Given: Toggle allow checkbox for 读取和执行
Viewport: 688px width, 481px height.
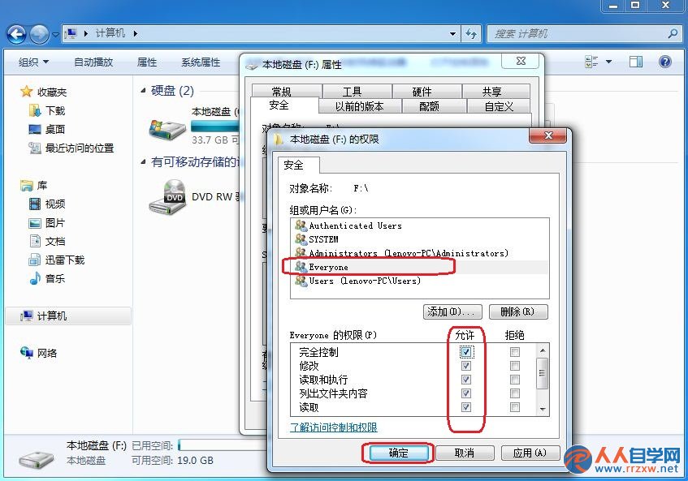Looking at the screenshot, I should pyautogui.click(x=466, y=380).
